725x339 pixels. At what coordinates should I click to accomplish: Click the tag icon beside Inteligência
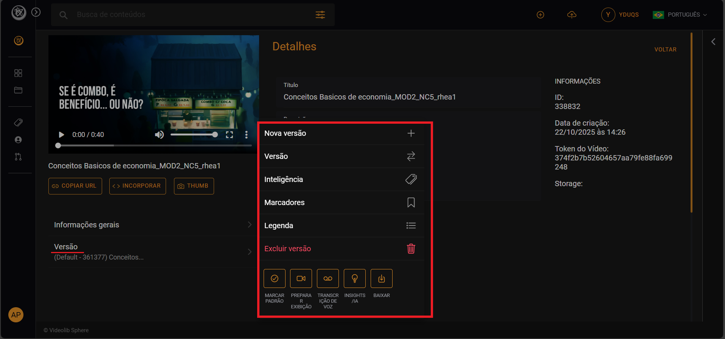coord(411,179)
